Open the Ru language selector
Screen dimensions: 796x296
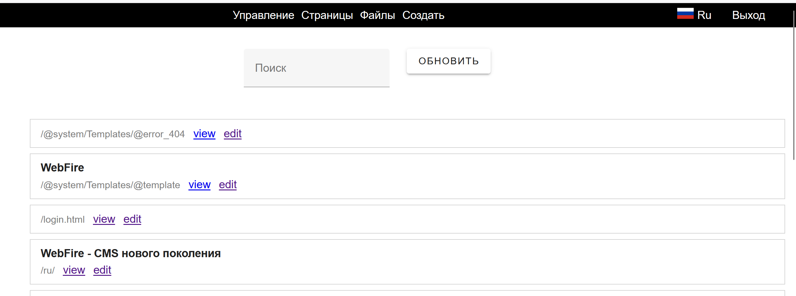coord(704,15)
